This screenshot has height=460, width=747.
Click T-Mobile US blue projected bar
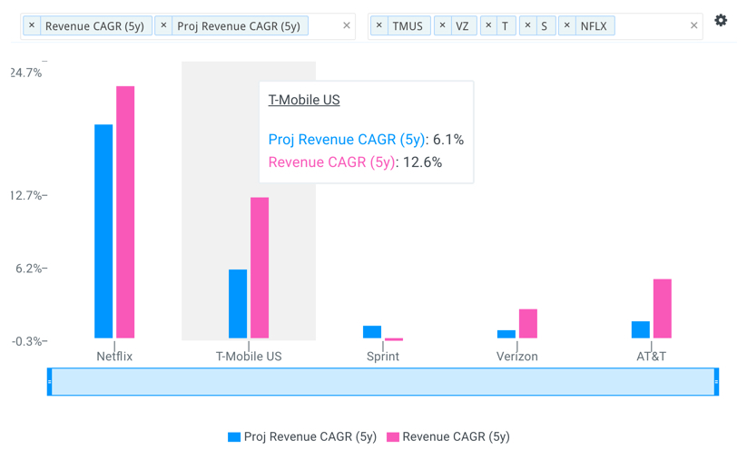click(238, 304)
